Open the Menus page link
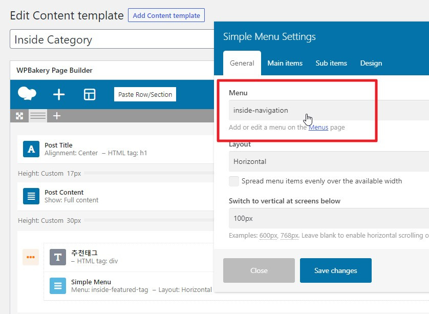 coord(318,128)
